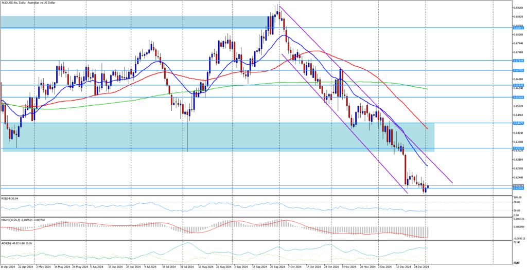Click the 25 Sep 2024 date label
Screen dimensions: 527x270
(279, 267)
